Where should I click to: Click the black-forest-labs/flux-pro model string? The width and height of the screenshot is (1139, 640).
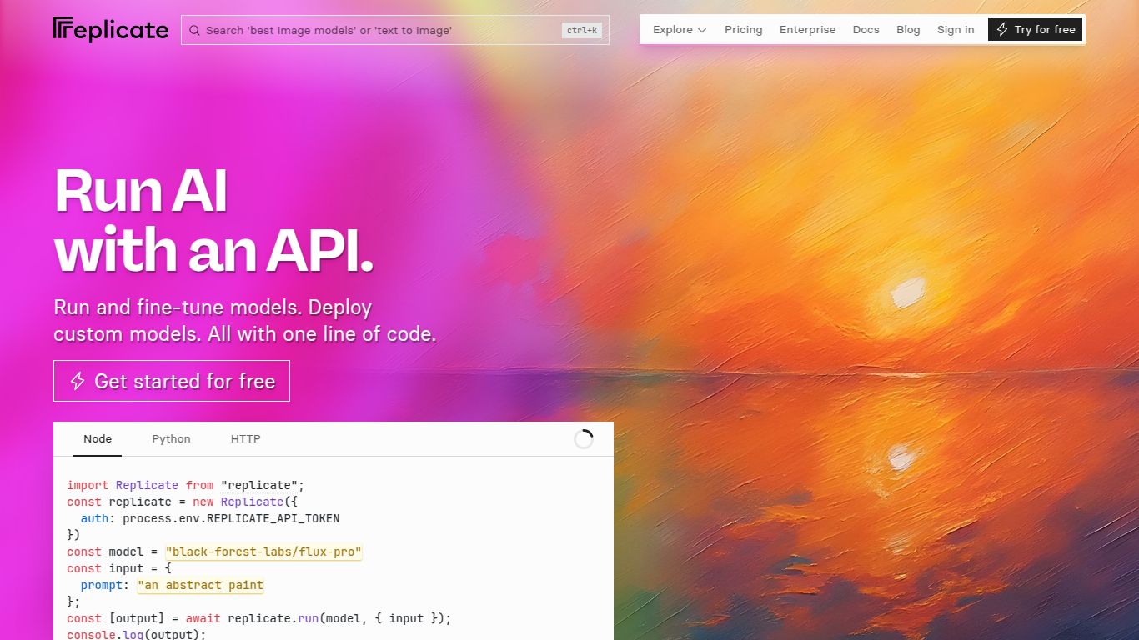pos(263,552)
